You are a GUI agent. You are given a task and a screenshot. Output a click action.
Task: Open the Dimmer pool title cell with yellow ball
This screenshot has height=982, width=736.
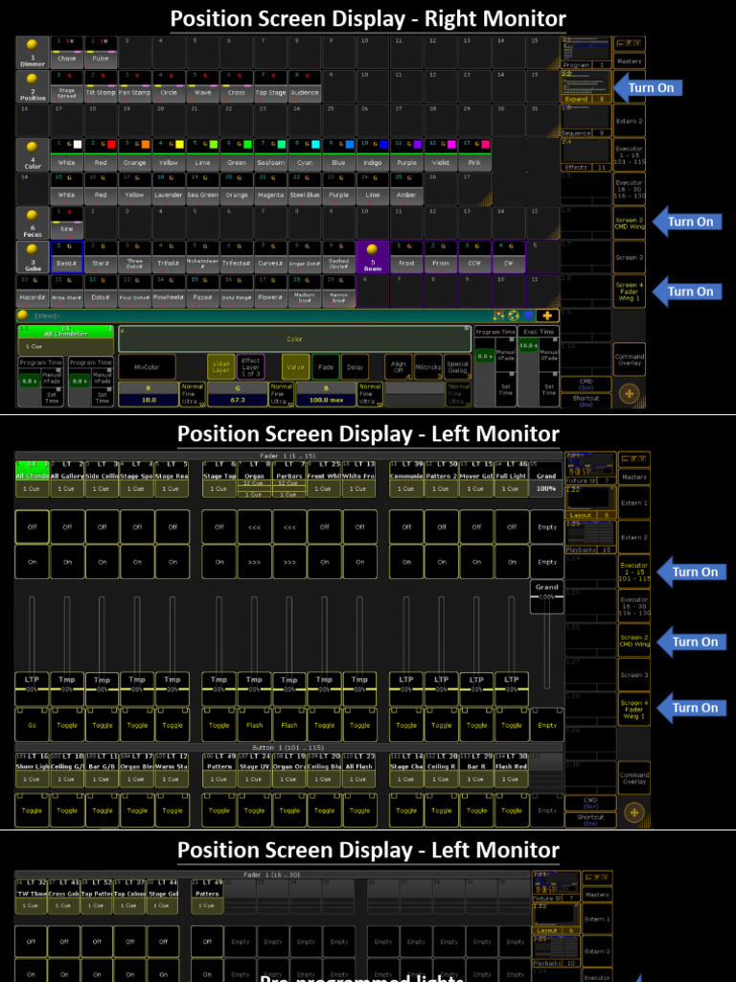(33, 53)
